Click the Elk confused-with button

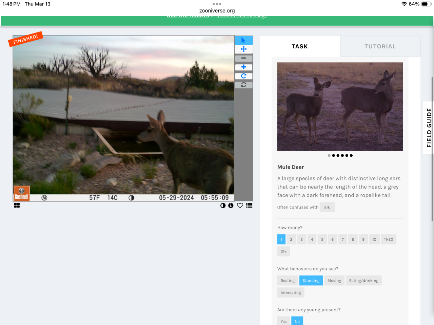point(327,207)
